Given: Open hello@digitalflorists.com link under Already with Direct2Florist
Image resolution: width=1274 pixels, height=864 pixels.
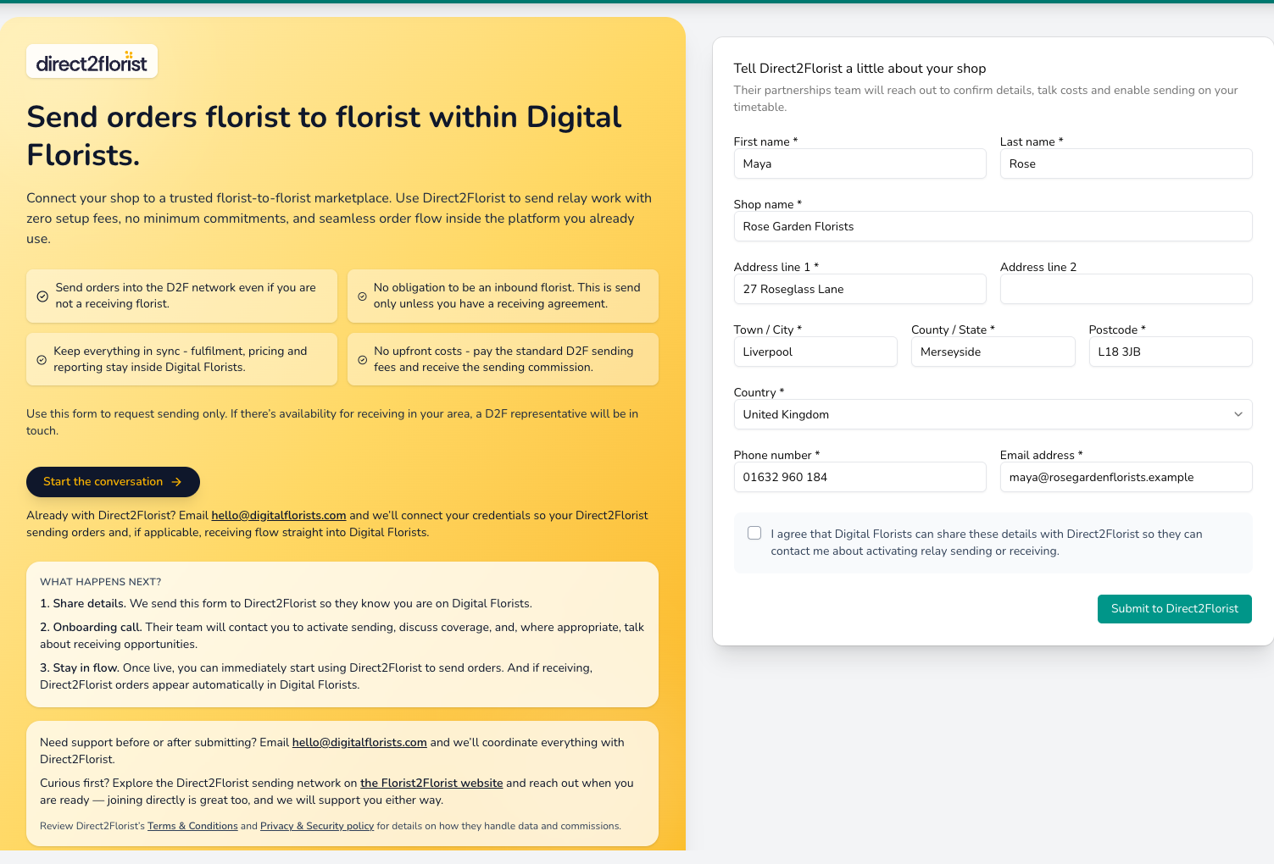Looking at the screenshot, I should pyautogui.click(x=279, y=515).
